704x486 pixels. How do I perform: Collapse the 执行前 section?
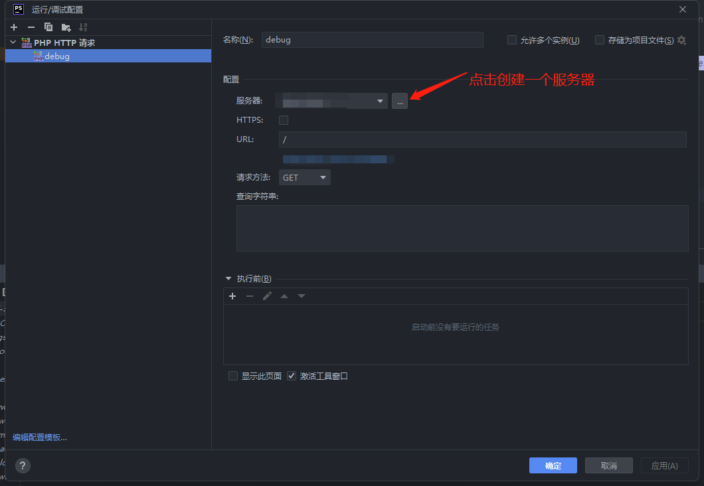click(228, 279)
